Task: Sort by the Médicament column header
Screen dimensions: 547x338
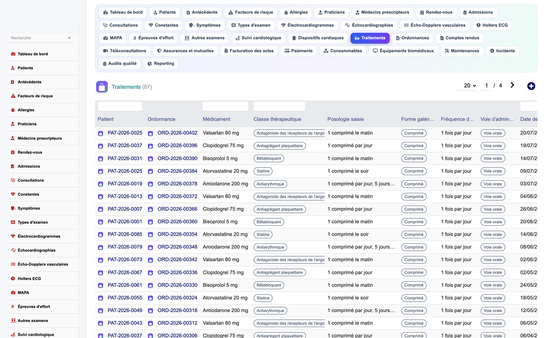Action: tap(217, 119)
